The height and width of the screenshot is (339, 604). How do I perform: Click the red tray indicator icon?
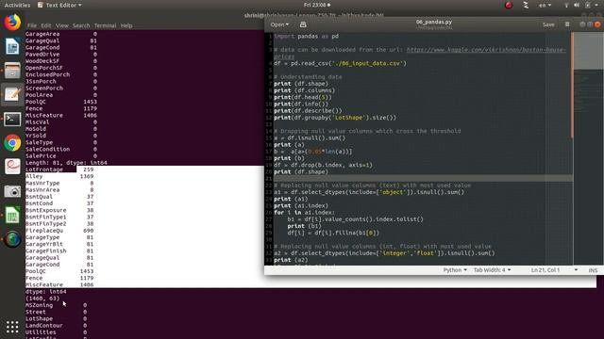pos(509,5)
